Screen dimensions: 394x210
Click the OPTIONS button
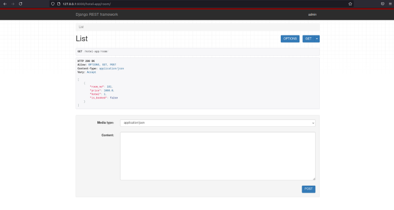[290, 39]
